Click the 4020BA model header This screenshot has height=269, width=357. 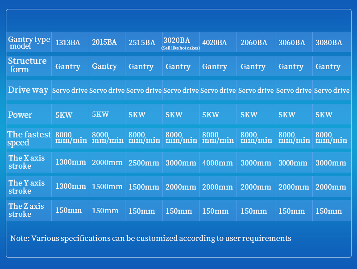(215, 42)
